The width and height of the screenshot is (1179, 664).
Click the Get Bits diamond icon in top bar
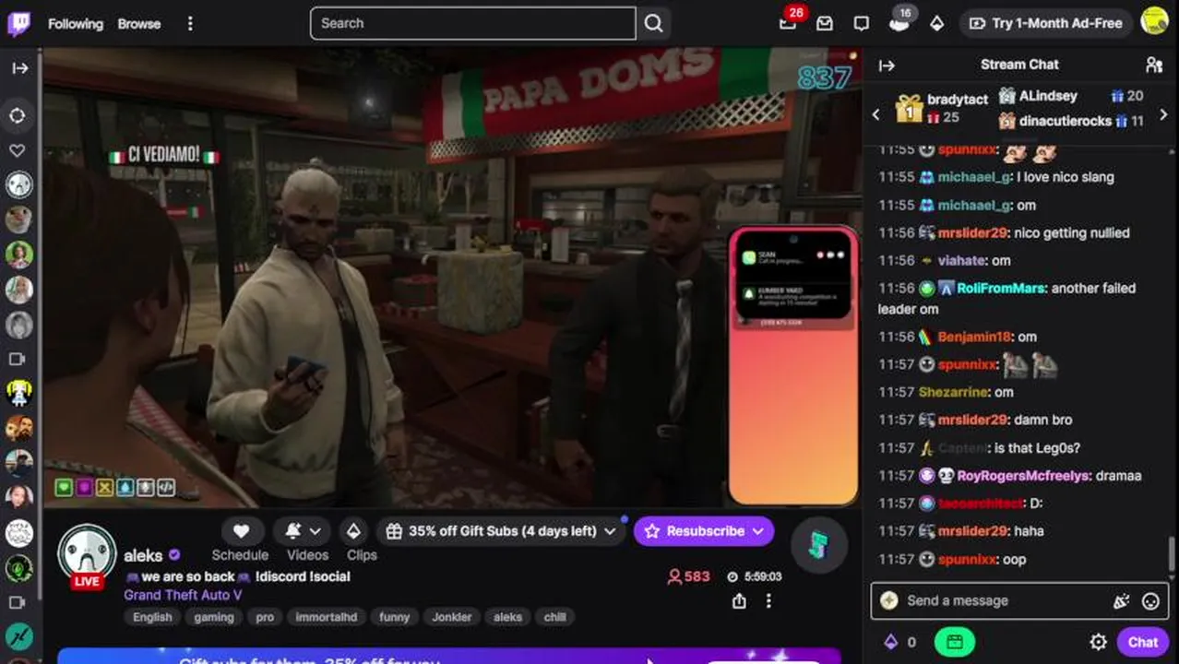[x=936, y=24]
